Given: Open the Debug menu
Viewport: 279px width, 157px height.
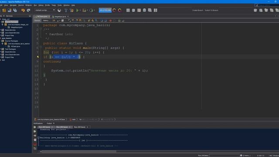Looking at the screenshot, I should pyautogui.click(x=41, y=5).
